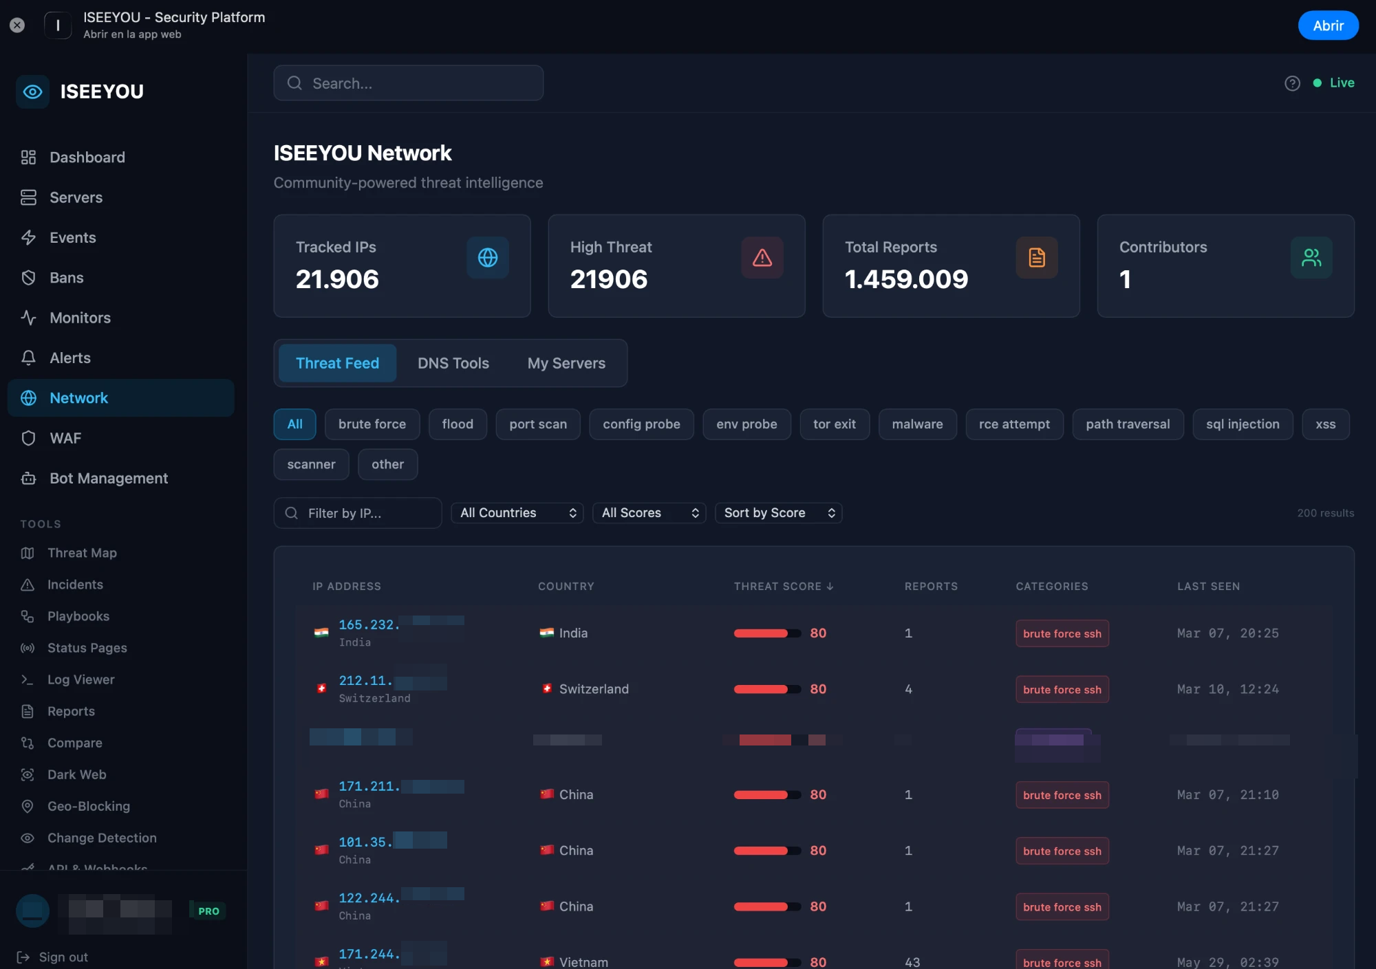Click the Dark Web scan icon
Image resolution: width=1376 pixels, height=969 pixels.
pyautogui.click(x=28, y=774)
